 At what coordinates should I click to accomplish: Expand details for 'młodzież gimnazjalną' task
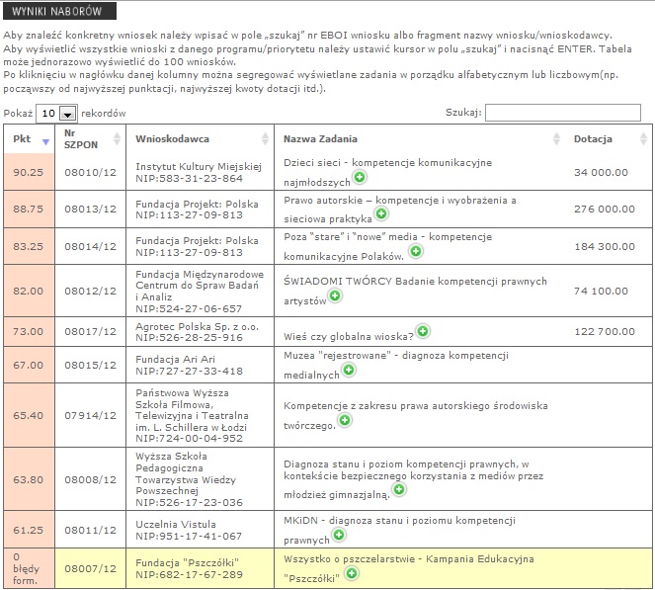(x=399, y=489)
